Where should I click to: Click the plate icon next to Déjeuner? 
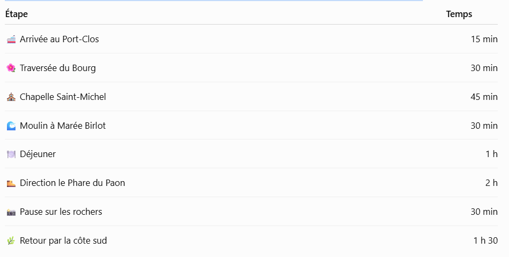[11, 154]
